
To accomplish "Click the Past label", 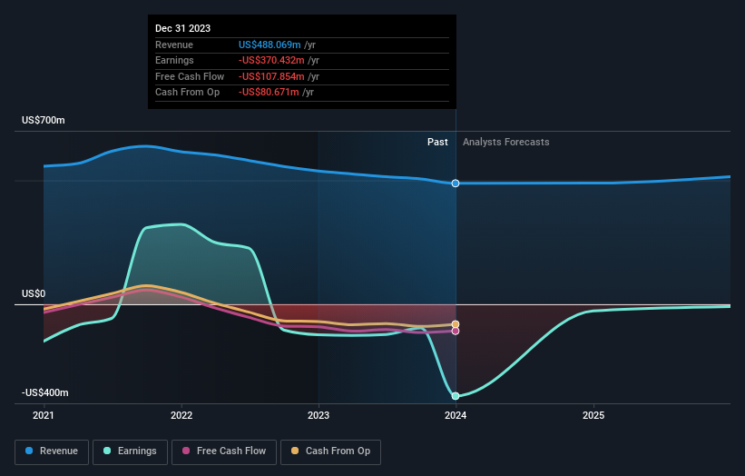I will (x=437, y=143).
